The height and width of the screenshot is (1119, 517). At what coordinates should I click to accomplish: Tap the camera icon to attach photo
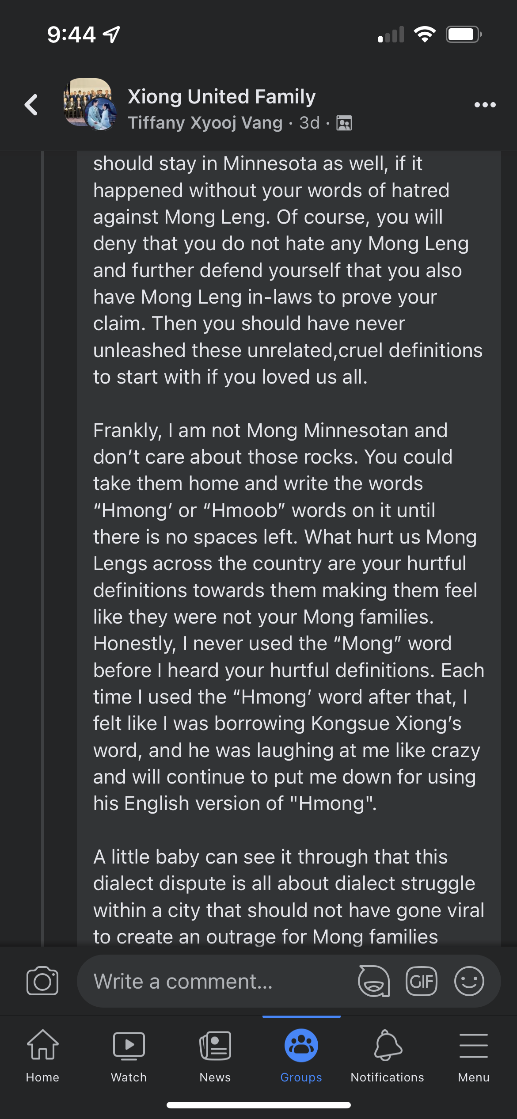(42, 981)
